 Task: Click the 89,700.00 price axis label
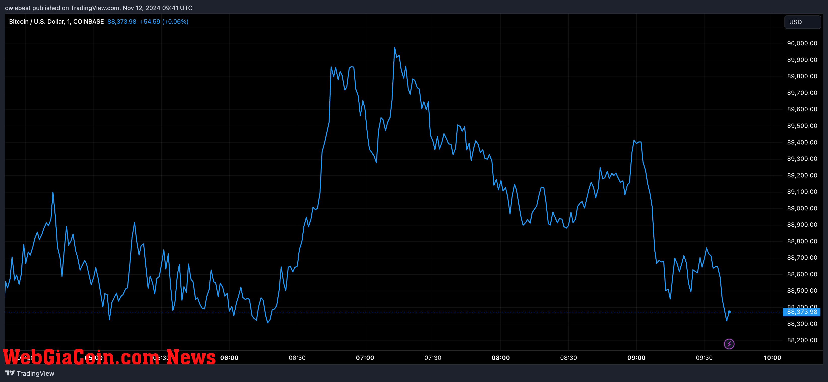coord(802,93)
